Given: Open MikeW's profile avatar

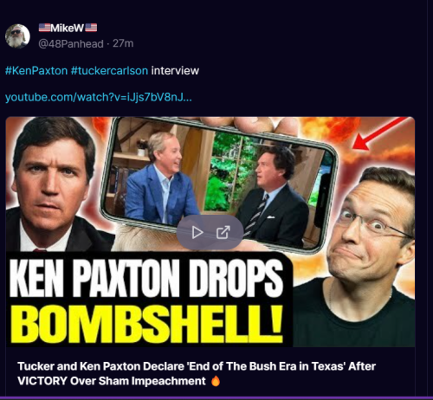Looking at the screenshot, I should (x=17, y=36).
